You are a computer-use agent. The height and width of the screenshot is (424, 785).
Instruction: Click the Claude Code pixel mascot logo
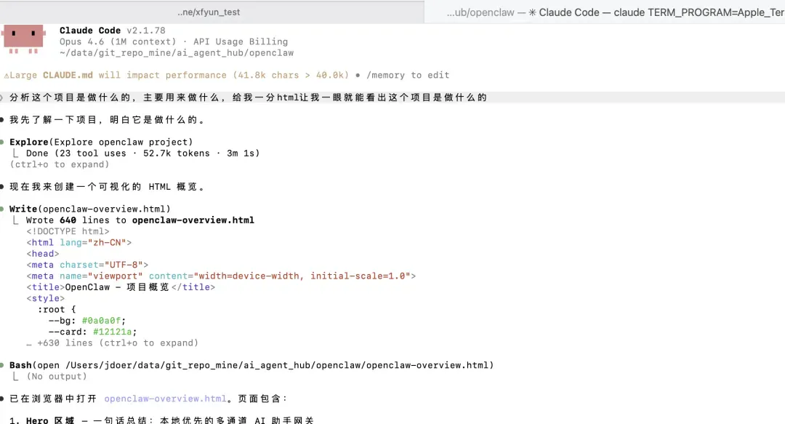pyautogui.click(x=23, y=39)
